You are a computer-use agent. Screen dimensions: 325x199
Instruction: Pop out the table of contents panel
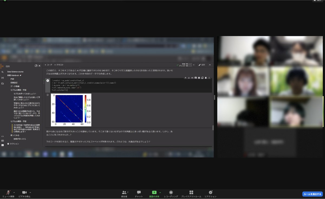(x=36, y=66)
